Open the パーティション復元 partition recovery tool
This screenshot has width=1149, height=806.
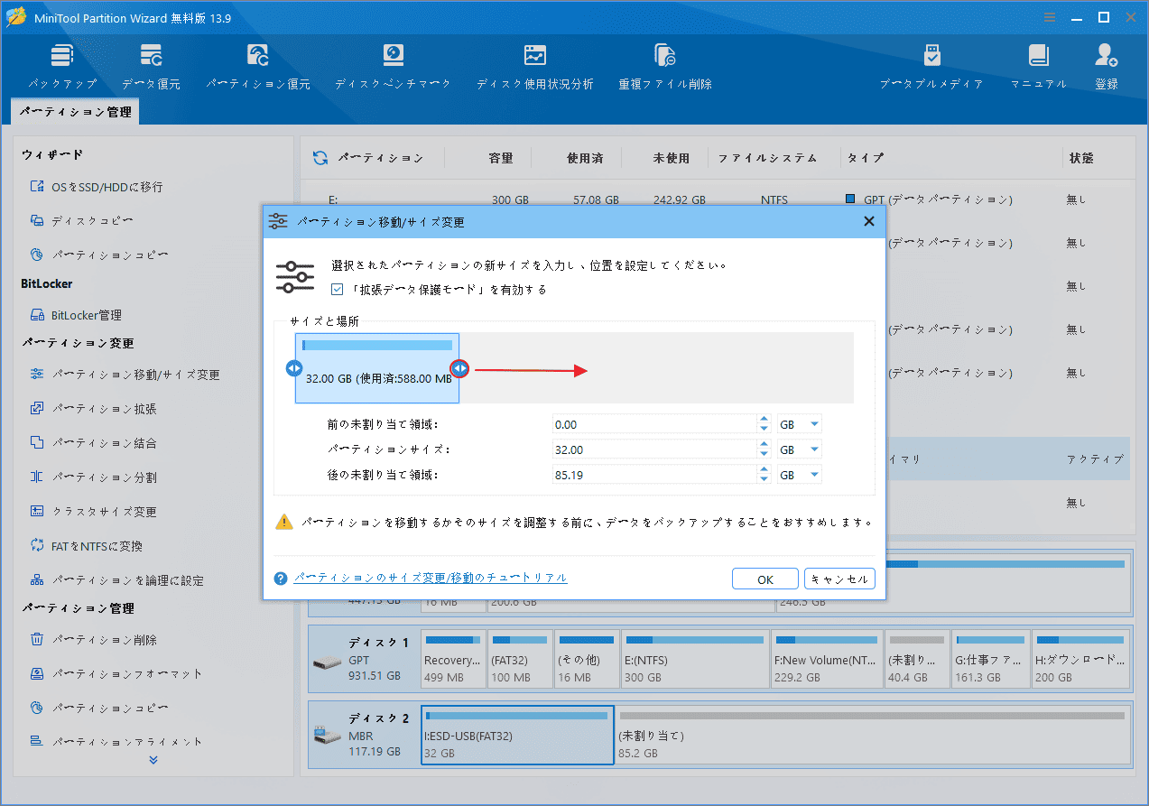(x=258, y=67)
